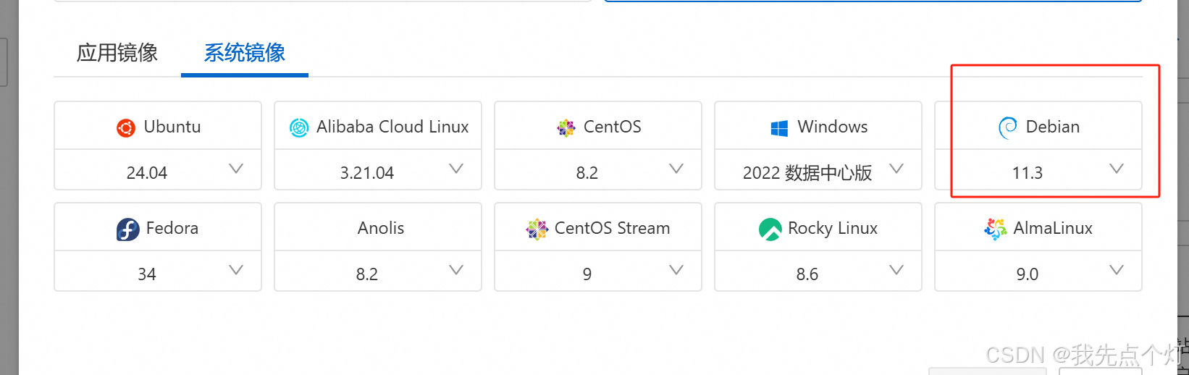The height and width of the screenshot is (375, 1189).
Task: Choose the Alibaba Cloud Linux image label
Action: click(392, 127)
